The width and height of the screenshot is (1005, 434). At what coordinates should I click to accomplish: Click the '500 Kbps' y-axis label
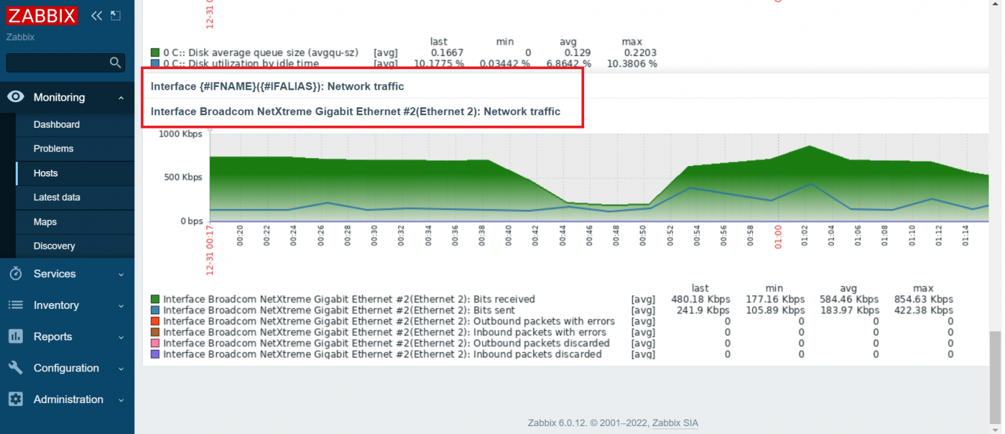point(183,177)
